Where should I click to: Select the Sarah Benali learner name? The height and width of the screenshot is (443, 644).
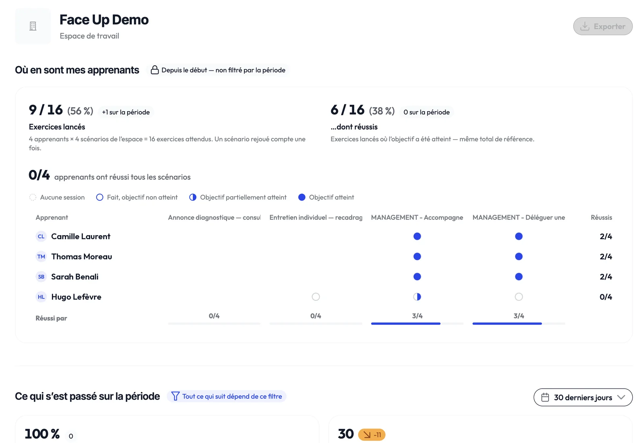[75, 277]
